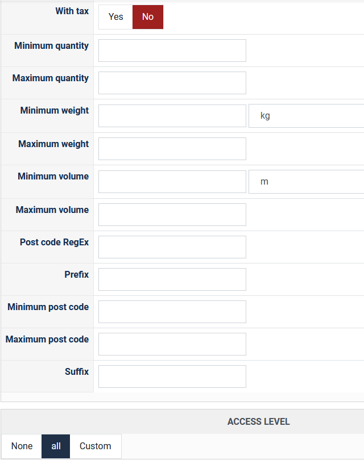Open the m volume unit dropdown
Viewport: 364px width, 460px height.
click(306, 182)
